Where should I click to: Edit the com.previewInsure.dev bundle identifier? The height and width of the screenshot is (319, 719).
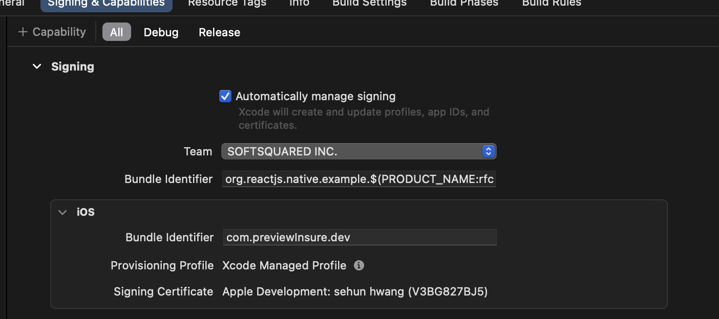click(x=359, y=237)
